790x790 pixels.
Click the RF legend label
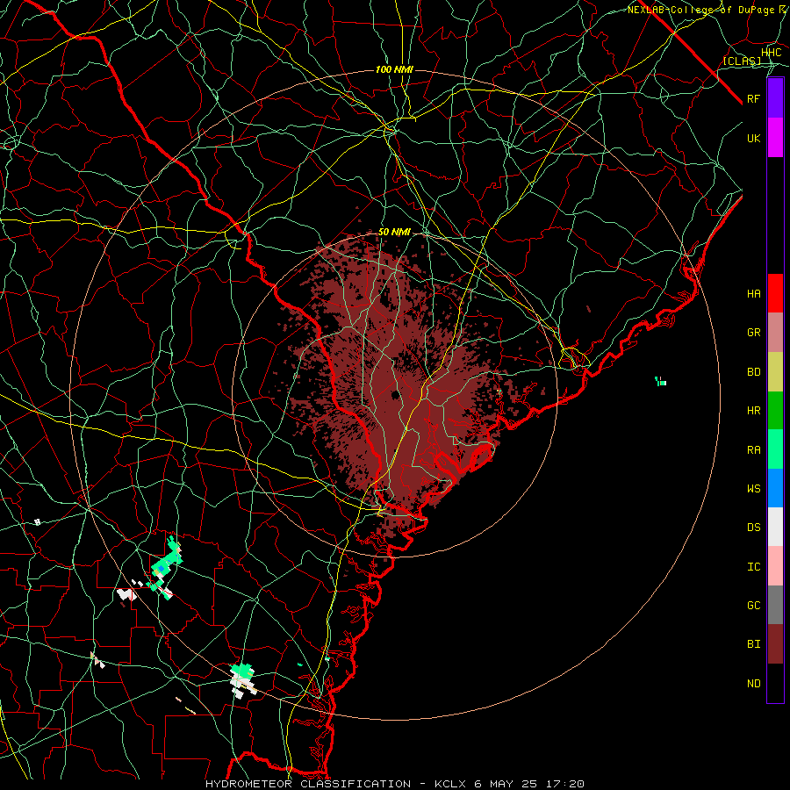753,98
